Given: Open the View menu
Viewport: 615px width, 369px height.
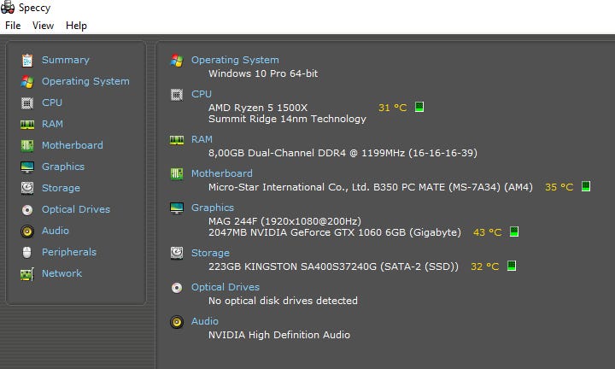Looking at the screenshot, I should tap(43, 26).
